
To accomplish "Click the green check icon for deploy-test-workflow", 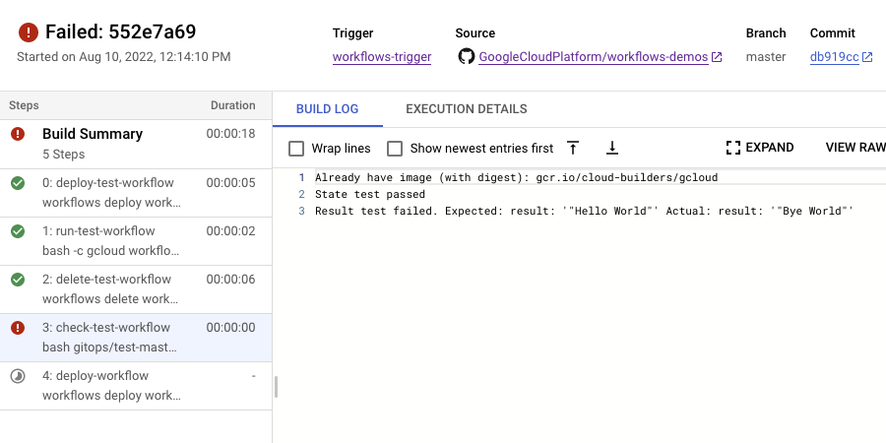I will pos(18,183).
